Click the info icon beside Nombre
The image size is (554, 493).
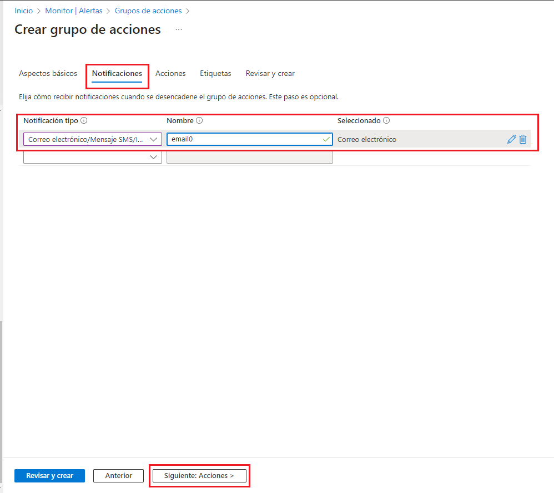pos(199,120)
